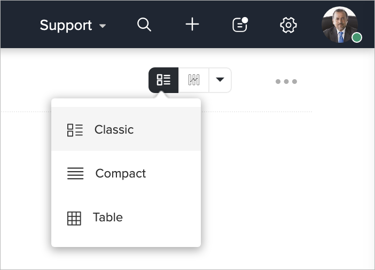Click the Table grid icon
The width and height of the screenshot is (375, 270).
[x=74, y=218]
